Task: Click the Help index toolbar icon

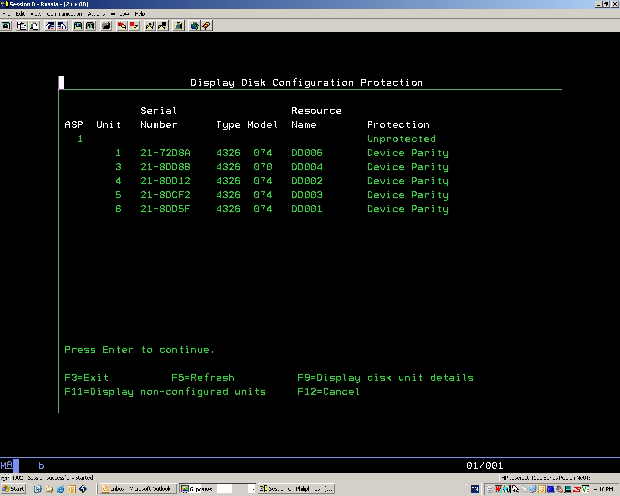Action: [206, 26]
